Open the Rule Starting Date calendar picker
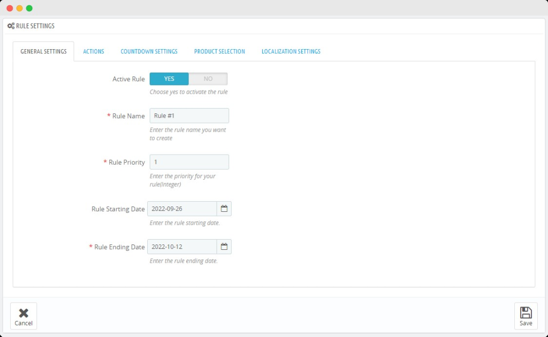 tap(224, 209)
